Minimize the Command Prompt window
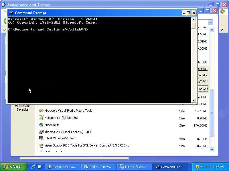229x171 pixels. pyautogui.click(x=184, y=13)
